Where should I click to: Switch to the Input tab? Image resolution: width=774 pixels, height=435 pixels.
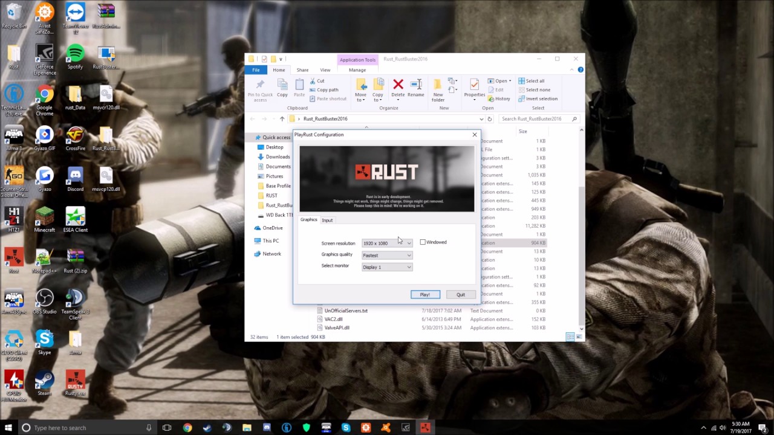point(327,220)
